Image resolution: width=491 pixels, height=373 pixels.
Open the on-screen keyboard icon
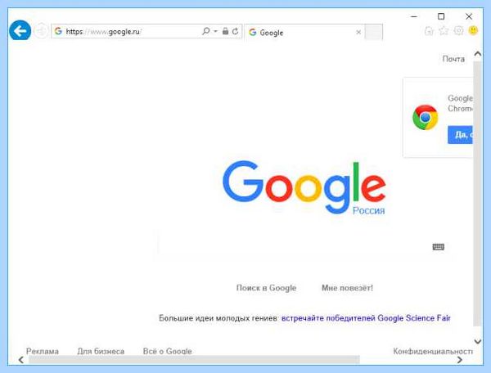(439, 247)
